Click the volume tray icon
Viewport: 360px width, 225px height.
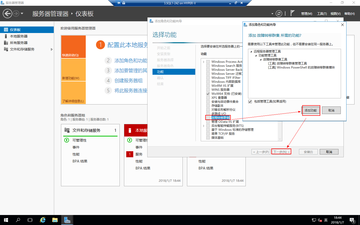[x=320, y=220]
